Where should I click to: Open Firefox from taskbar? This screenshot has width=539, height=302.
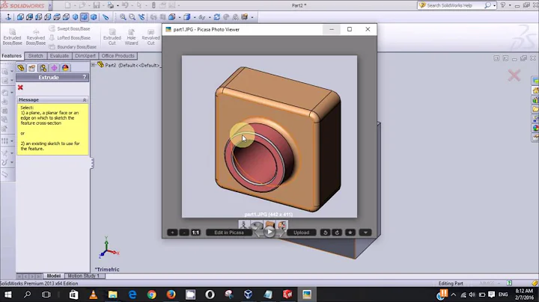click(x=171, y=295)
